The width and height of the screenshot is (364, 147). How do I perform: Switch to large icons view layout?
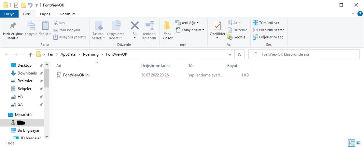coord(359,143)
